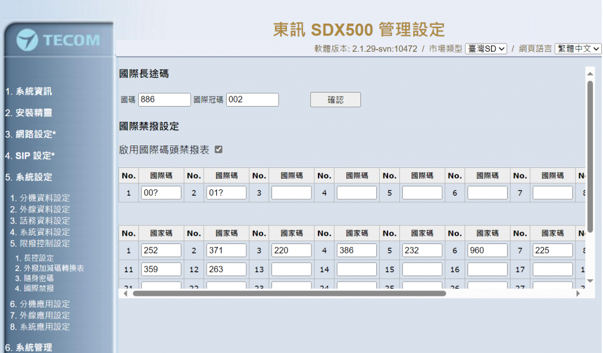Focus the 國碼 input field with 886

point(164,100)
